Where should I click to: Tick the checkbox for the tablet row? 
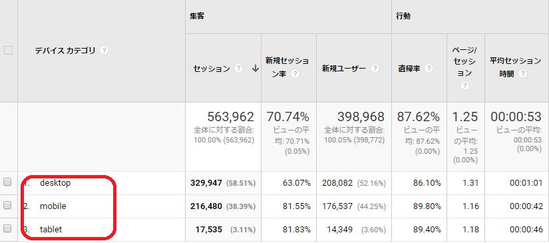tap(7, 228)
